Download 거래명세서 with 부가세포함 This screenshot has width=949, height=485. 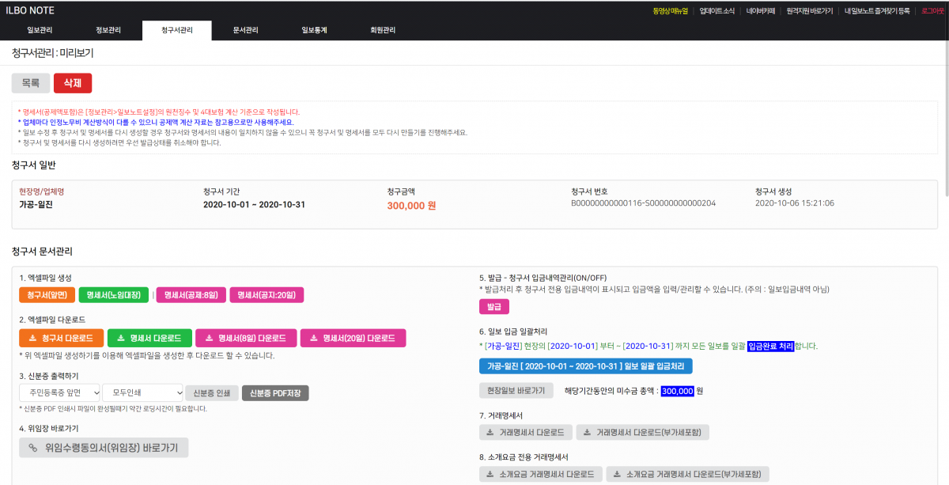pyautogui.click(x=642, y=433)
